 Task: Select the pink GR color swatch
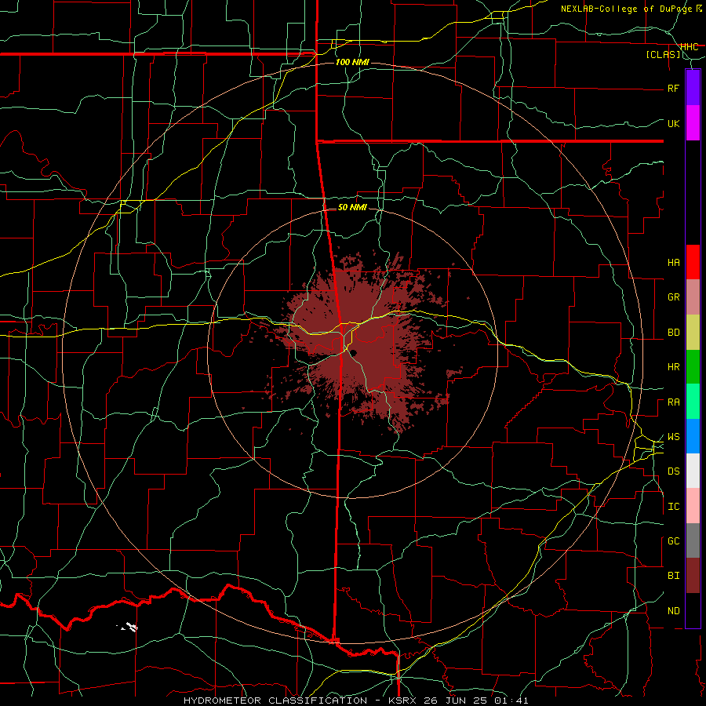pyautogui.click(x=693, y=297)
